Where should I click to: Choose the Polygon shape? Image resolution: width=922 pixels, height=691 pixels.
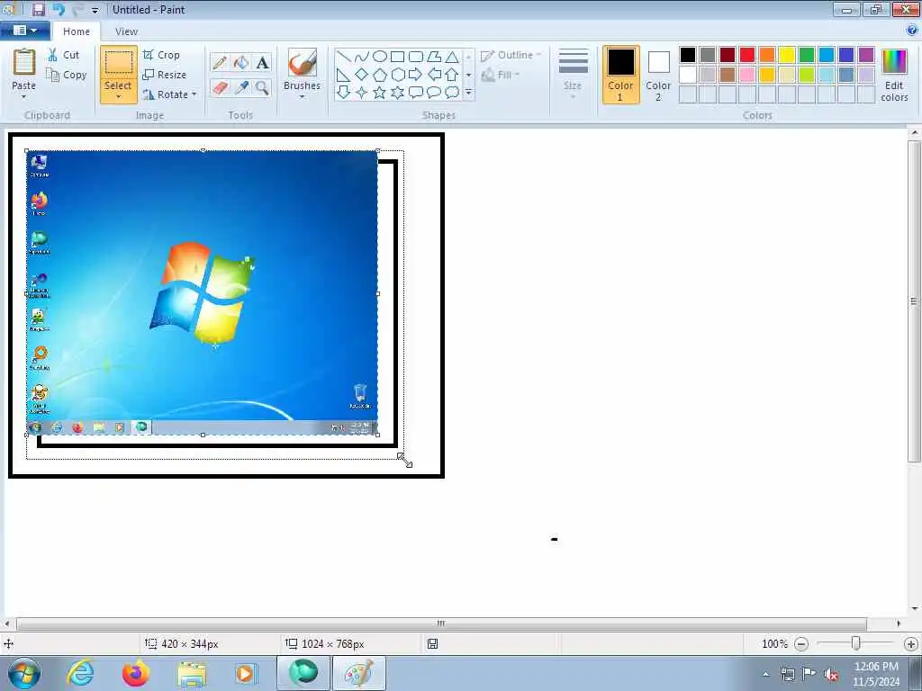434,57
